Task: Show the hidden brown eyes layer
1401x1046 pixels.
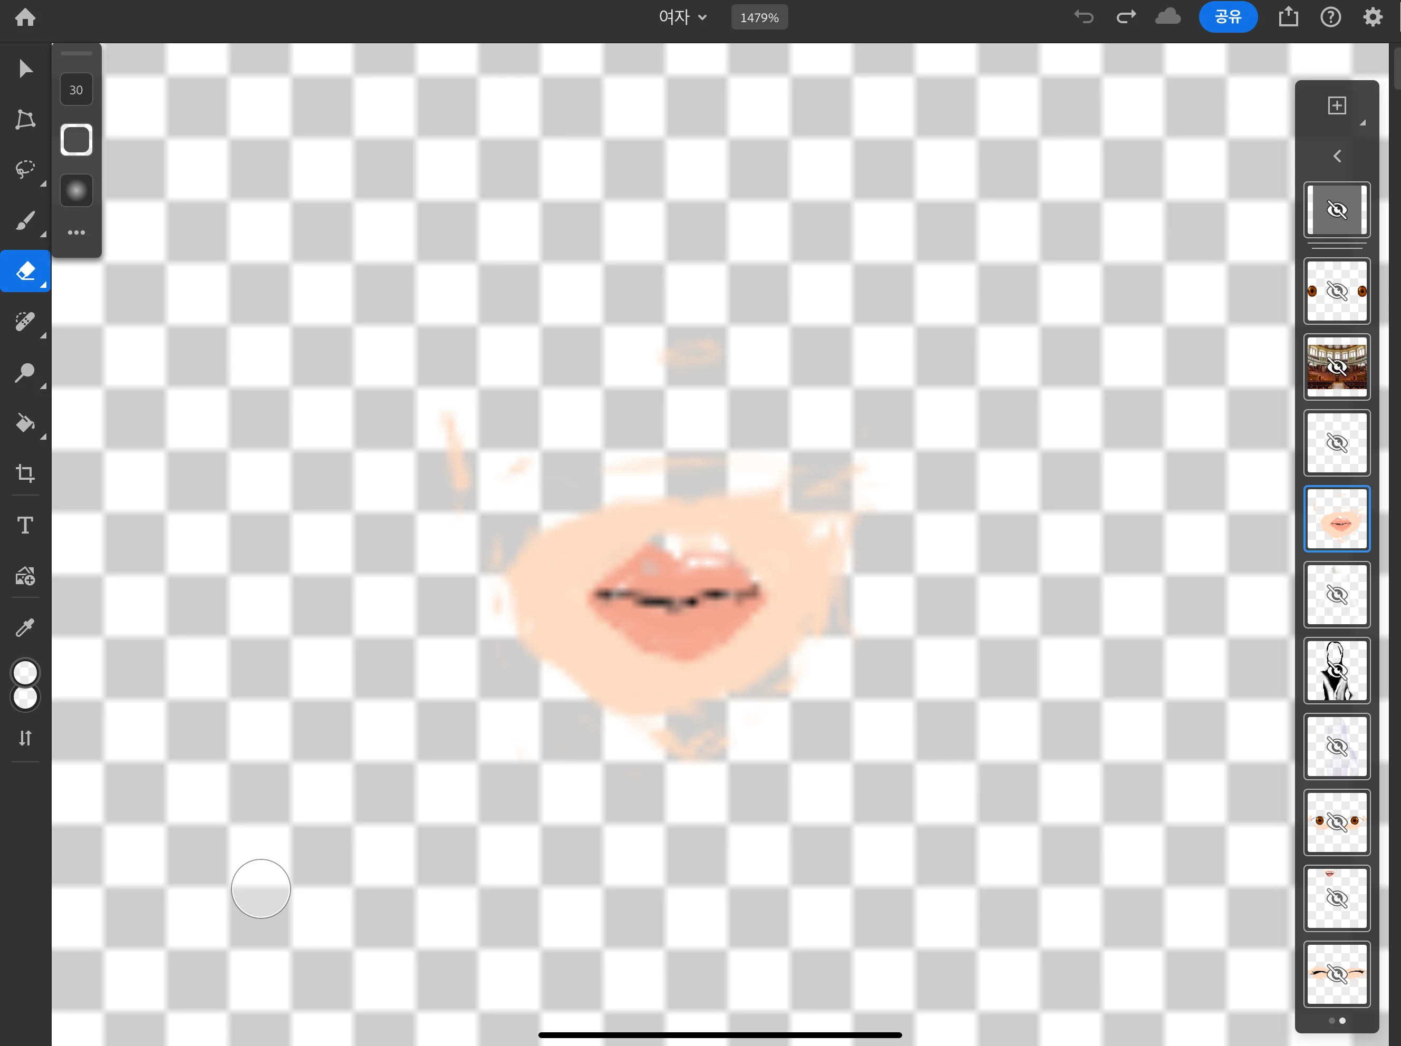Action: [x=1337, y=291]
